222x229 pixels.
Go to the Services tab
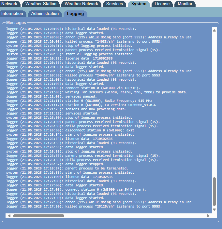tap(114, 4)
